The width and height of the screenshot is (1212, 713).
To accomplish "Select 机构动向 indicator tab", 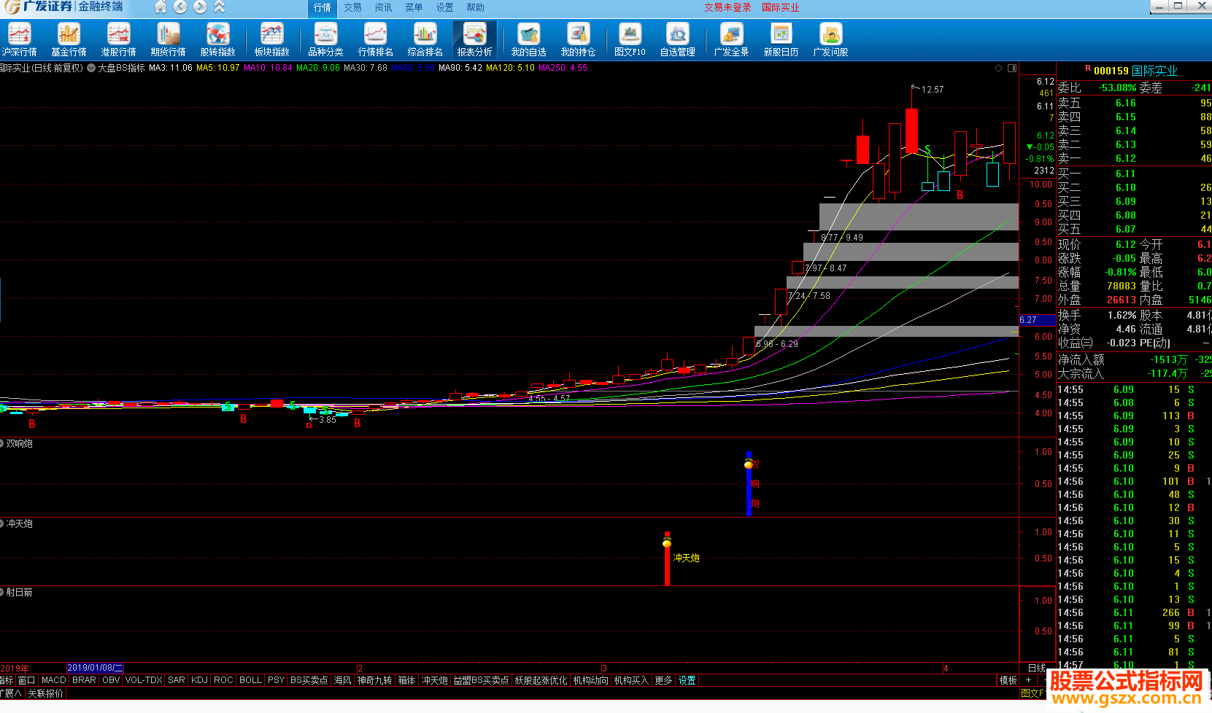I will pos(590,680).
